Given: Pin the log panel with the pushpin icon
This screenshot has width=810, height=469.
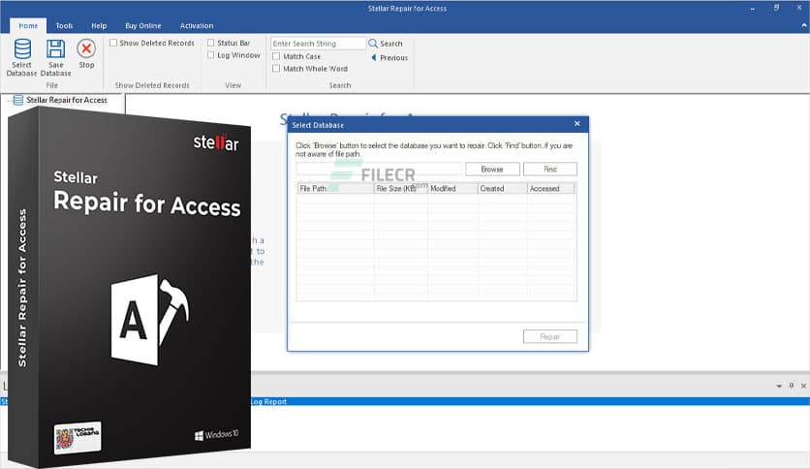Looking at the screenshot, I should tap(791, 386).
